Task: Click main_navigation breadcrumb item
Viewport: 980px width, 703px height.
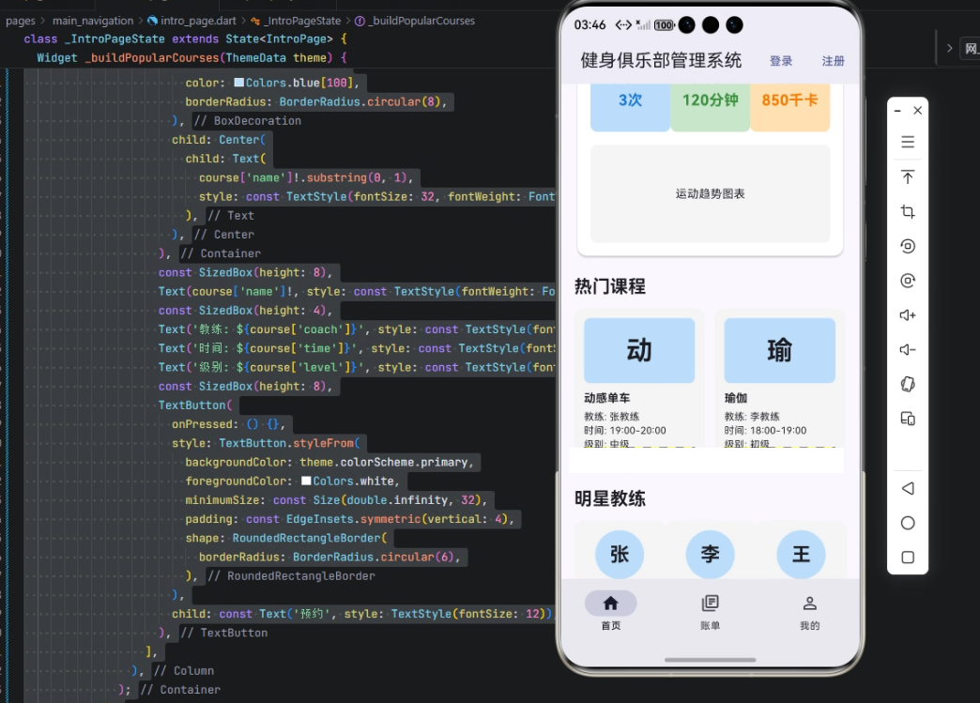Action: click(x=93, y=21)
